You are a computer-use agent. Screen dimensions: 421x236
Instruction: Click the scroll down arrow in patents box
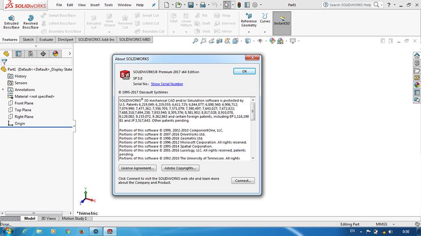point(253,158)
